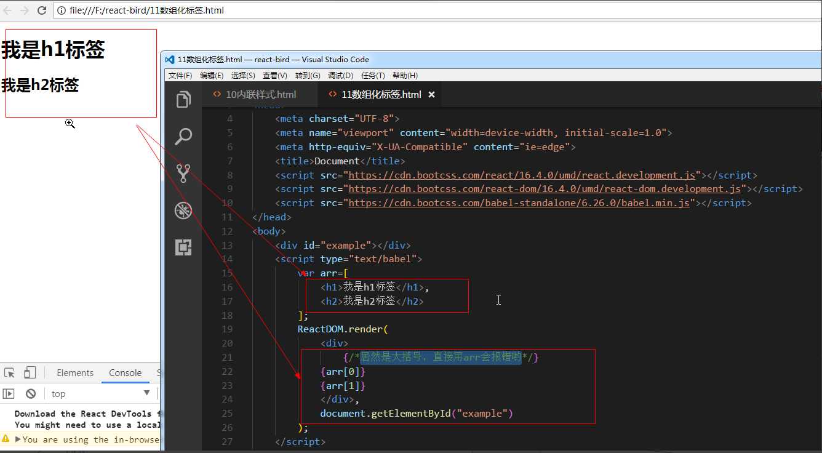The image size is (822, 453).
Task: Open the babel.min.js CDN link
Action: (x=519, y=203)
